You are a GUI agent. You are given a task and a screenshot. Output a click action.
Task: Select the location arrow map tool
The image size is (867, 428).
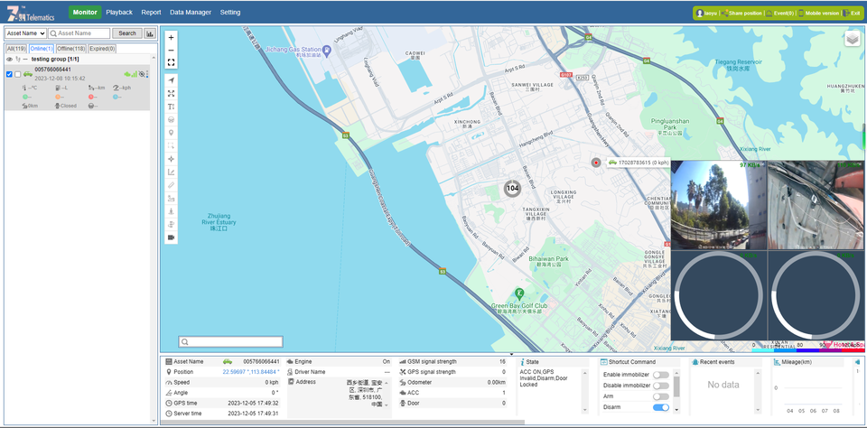171,80
